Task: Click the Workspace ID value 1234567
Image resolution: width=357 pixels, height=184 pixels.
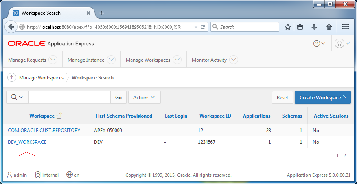Action: (x=206, y=142)
